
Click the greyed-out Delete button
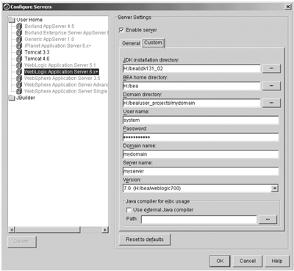22,242
